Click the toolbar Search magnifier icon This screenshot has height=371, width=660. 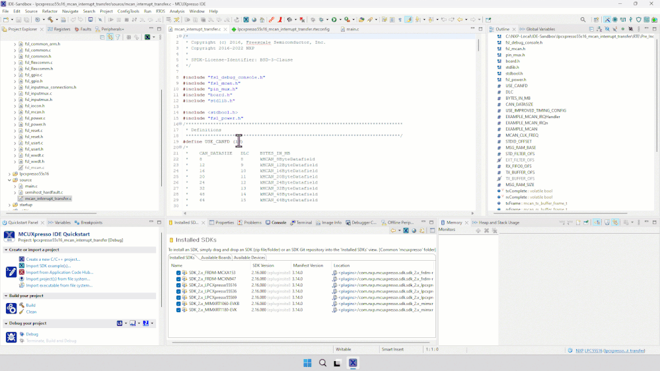click(x=583, y=20)
